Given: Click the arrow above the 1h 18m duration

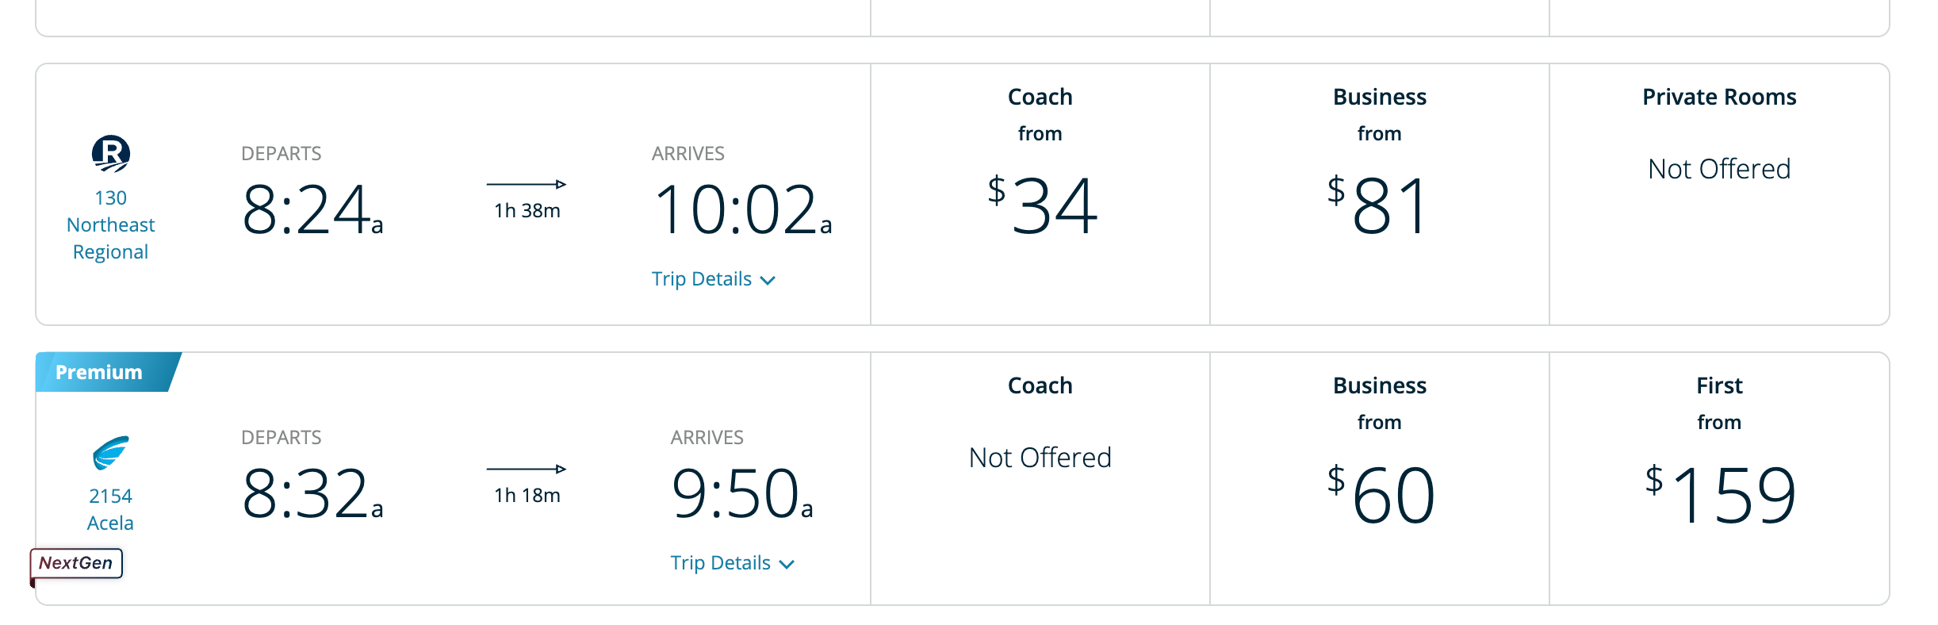Looking at the screenshot, I should pos(527,470).
